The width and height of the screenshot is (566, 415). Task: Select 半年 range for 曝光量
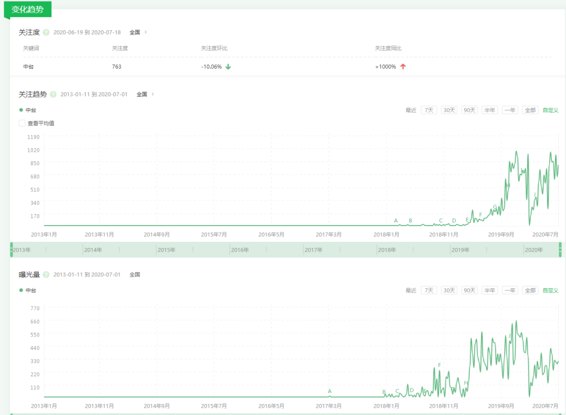489,290
